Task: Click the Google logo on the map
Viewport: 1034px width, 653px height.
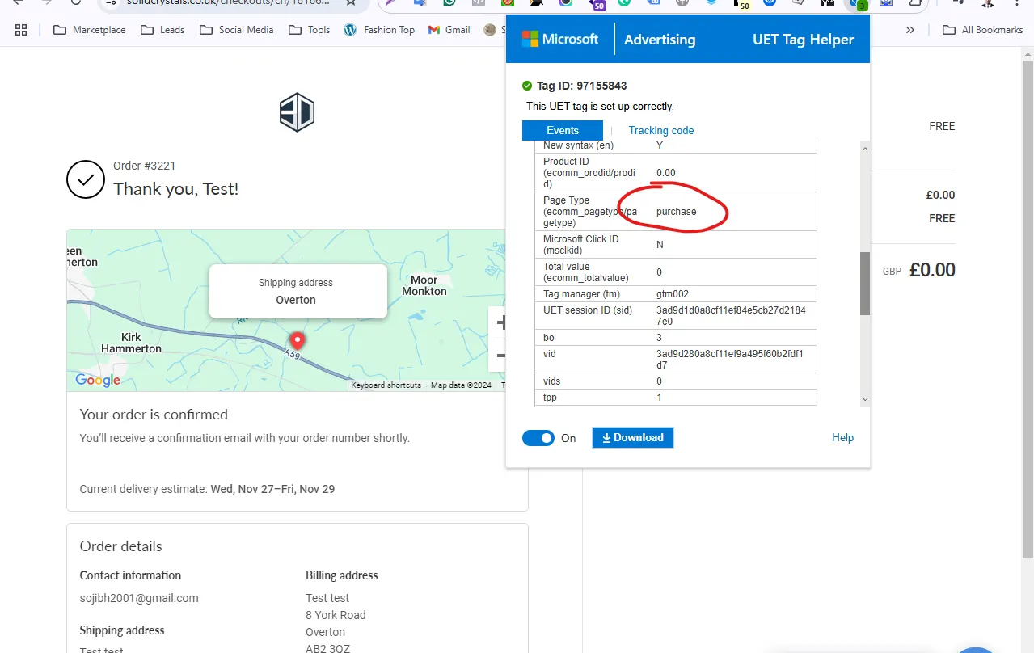Action: pos(98,380)
